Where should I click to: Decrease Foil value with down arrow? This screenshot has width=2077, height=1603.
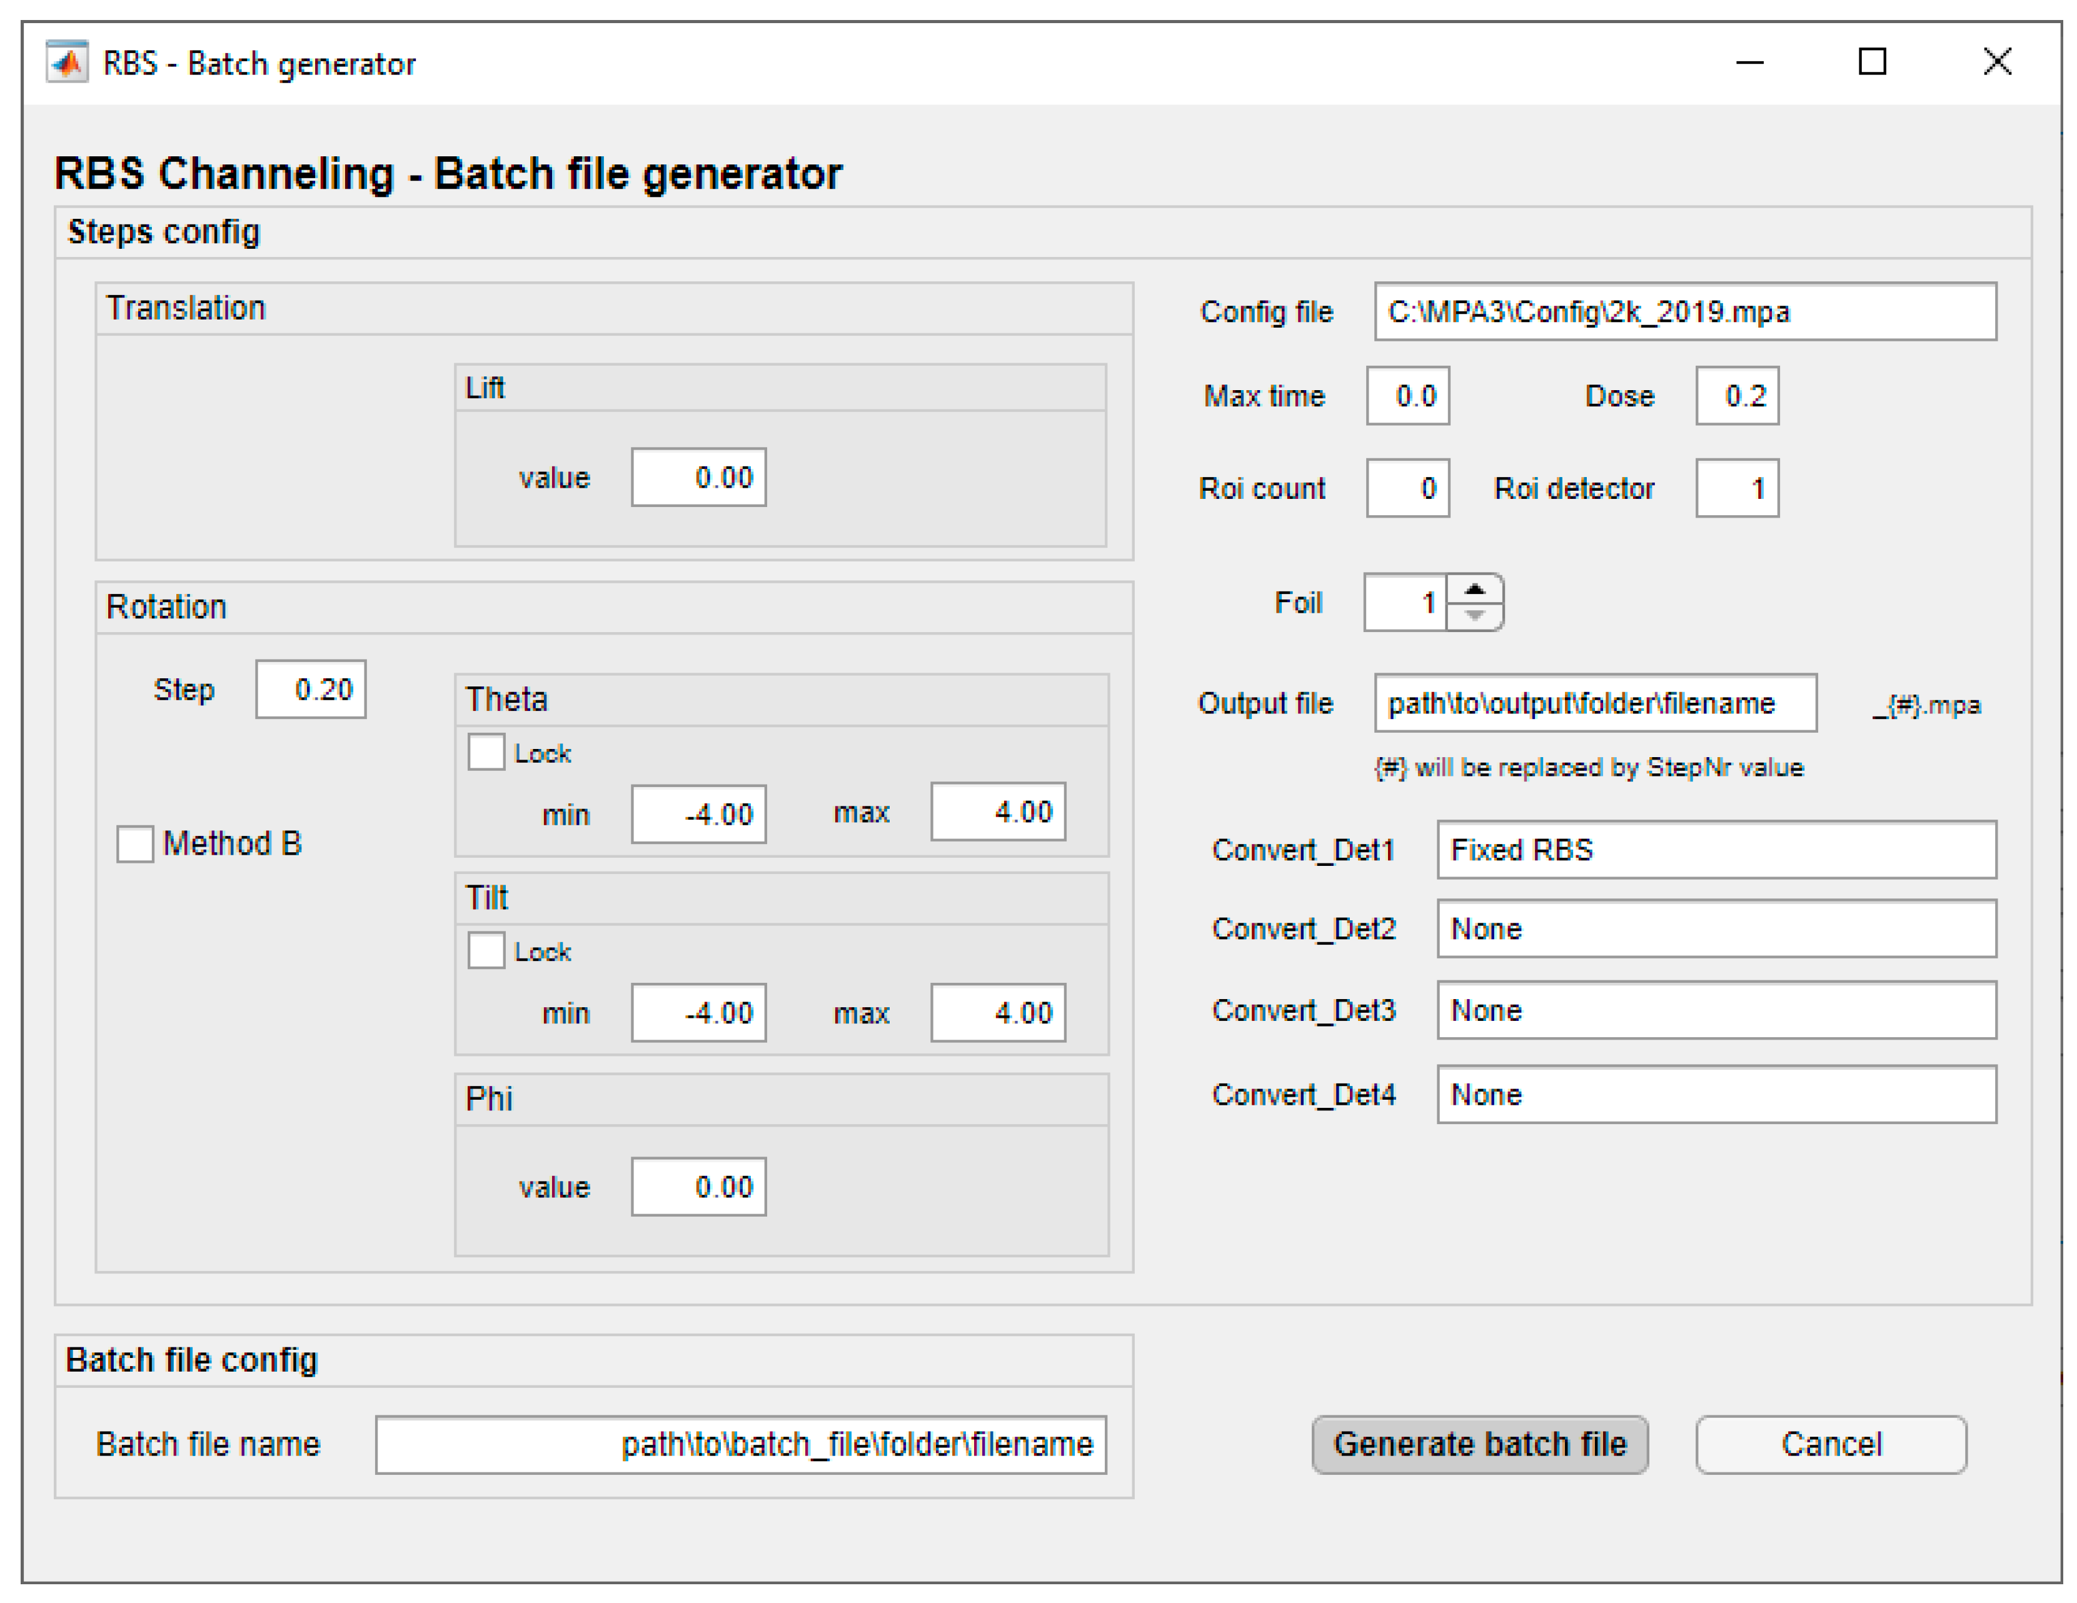pos(1474,615)
